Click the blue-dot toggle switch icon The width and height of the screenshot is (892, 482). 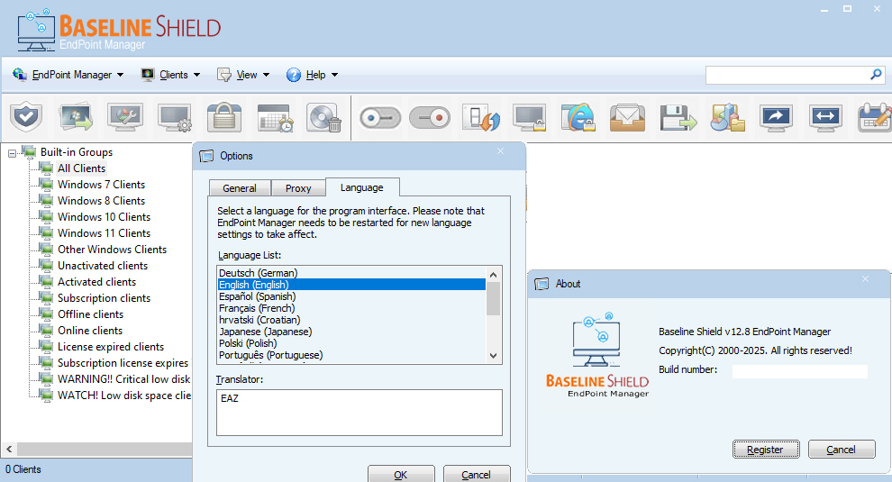[380, 118]
